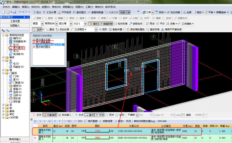This screenshot has width=232, height=143.
Task: Select 点加长度 point-plus-length tool
Action: coord(62,29)
